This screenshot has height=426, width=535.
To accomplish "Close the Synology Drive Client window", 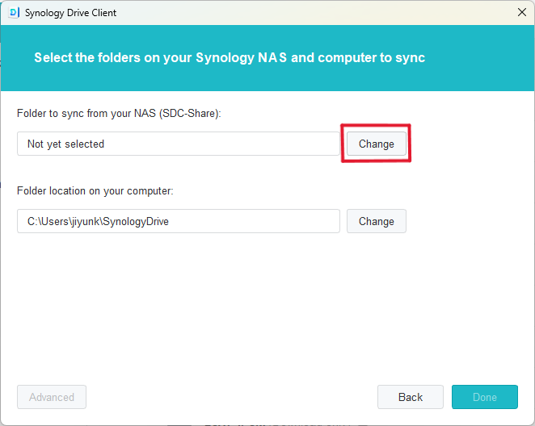I will pyautogui.click(x=521, y=12).
